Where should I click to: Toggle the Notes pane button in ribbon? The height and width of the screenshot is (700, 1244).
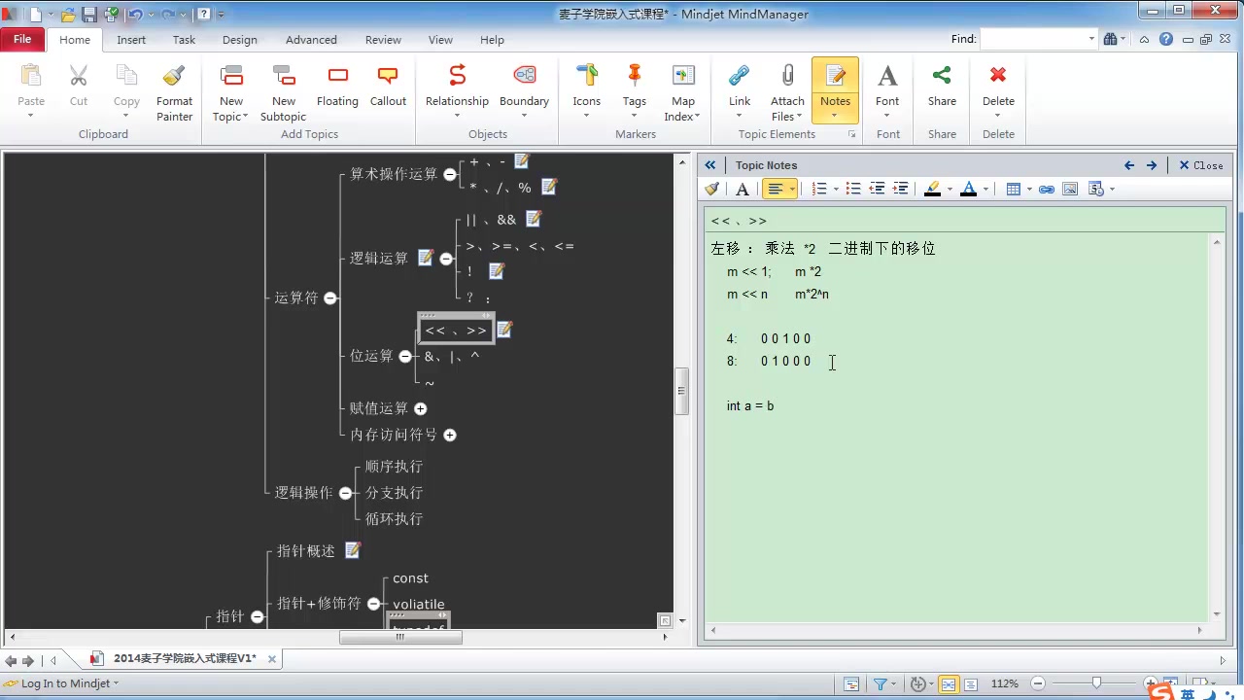coord(835,89)
